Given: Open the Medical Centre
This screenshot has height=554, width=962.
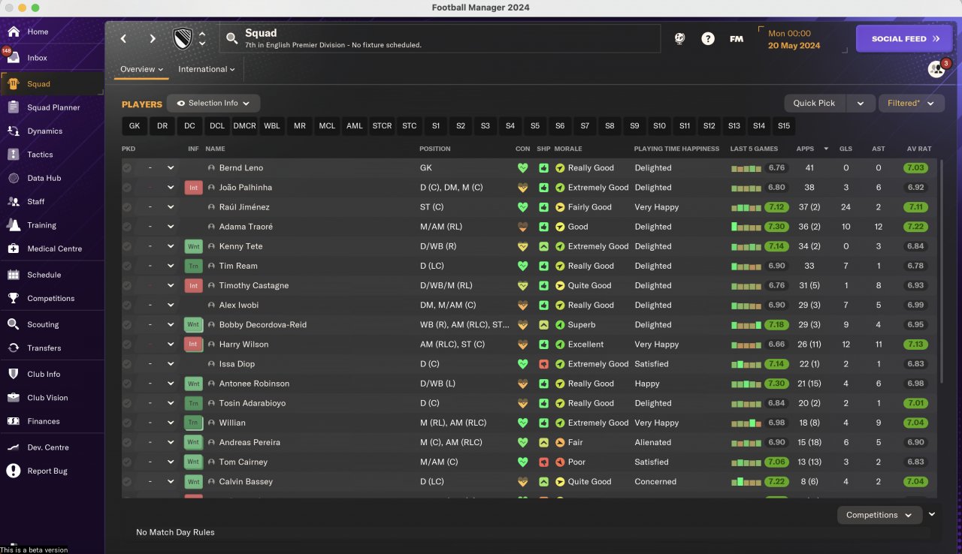Looking at the screenshot, I should tap(55, 248).
